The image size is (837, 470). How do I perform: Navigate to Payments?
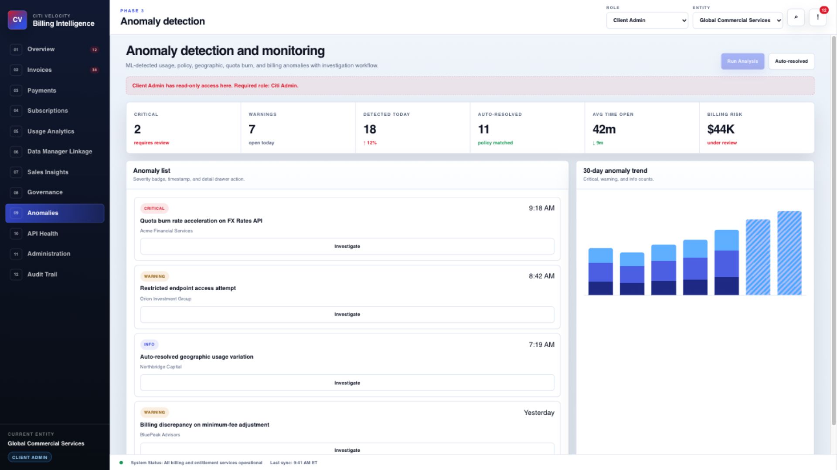54,91
